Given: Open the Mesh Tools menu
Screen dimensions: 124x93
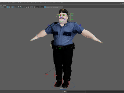Looking at the screenshot, I should [x=20, y=3].
